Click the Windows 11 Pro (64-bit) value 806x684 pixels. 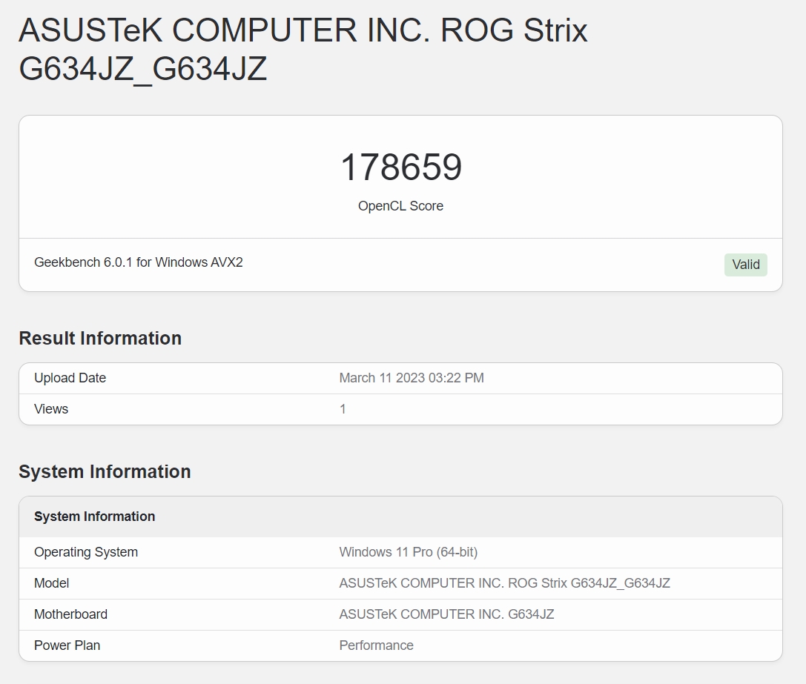(x=409, y=552)
